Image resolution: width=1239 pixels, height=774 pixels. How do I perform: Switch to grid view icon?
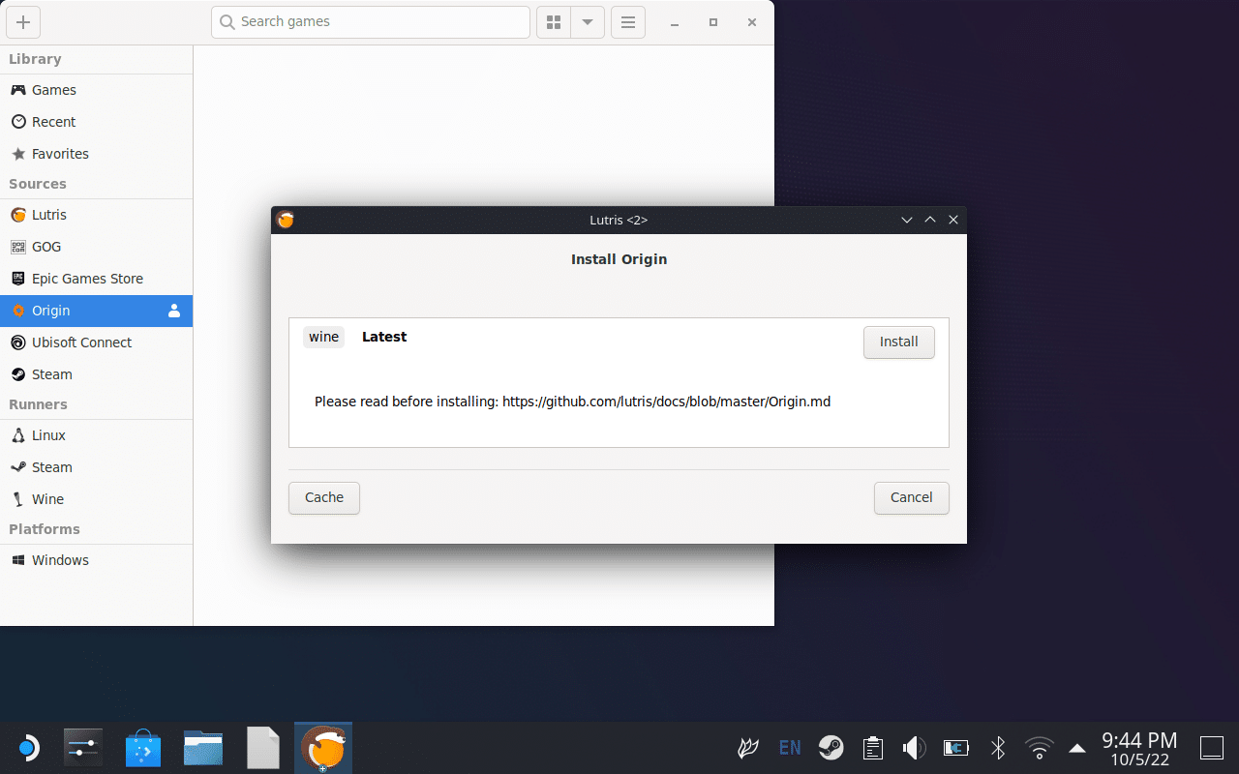(554, 22)
